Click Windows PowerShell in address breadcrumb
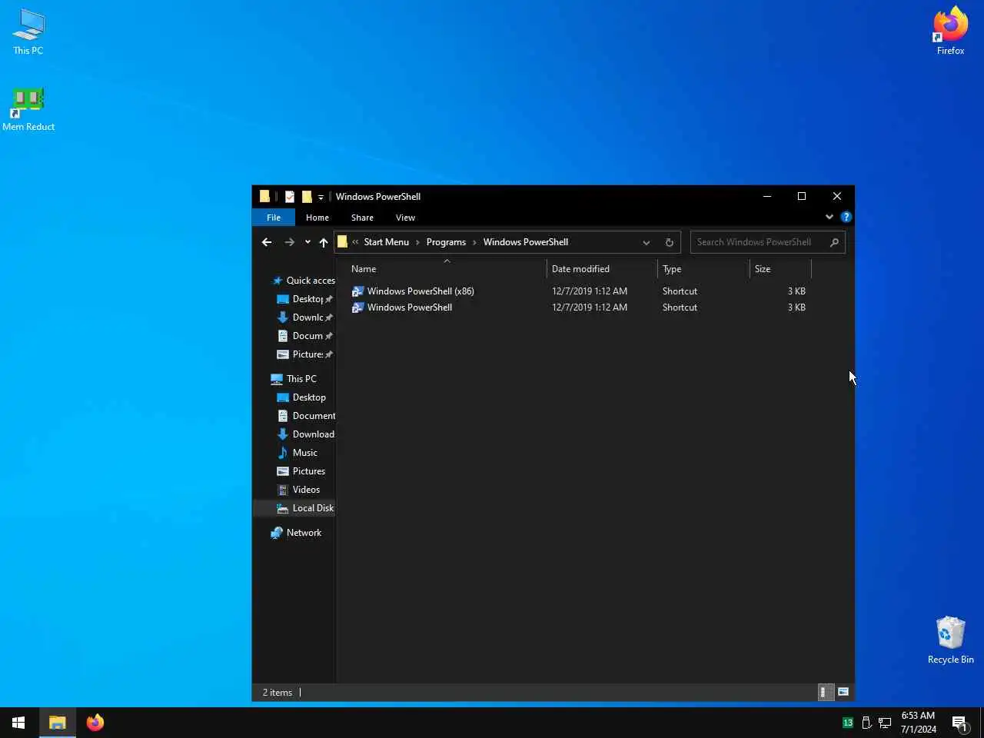Viewport: 984px width, 738px height. coord(526,242)
